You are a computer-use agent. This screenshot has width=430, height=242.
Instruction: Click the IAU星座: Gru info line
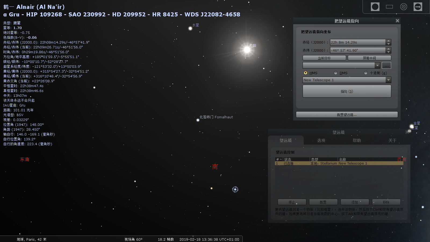point(14,105)
